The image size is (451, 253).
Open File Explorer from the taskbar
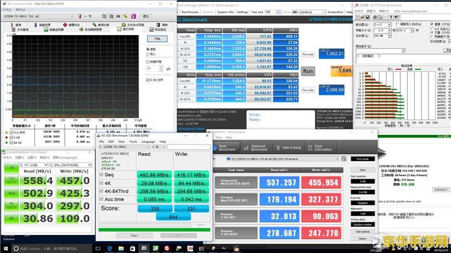(x=121, y=249)
